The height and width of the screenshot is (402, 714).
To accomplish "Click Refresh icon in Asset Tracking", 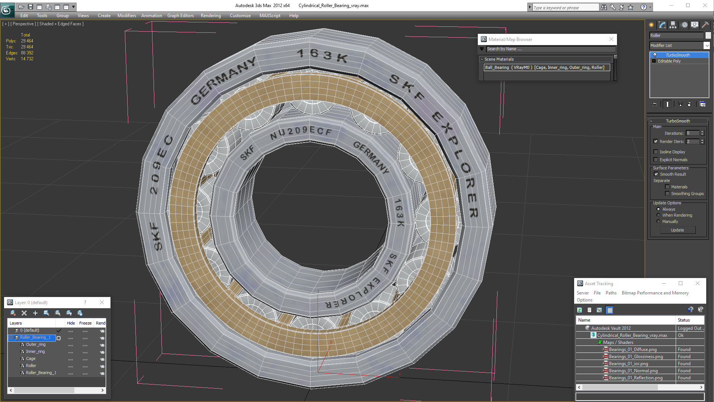I will click(579, 310).
